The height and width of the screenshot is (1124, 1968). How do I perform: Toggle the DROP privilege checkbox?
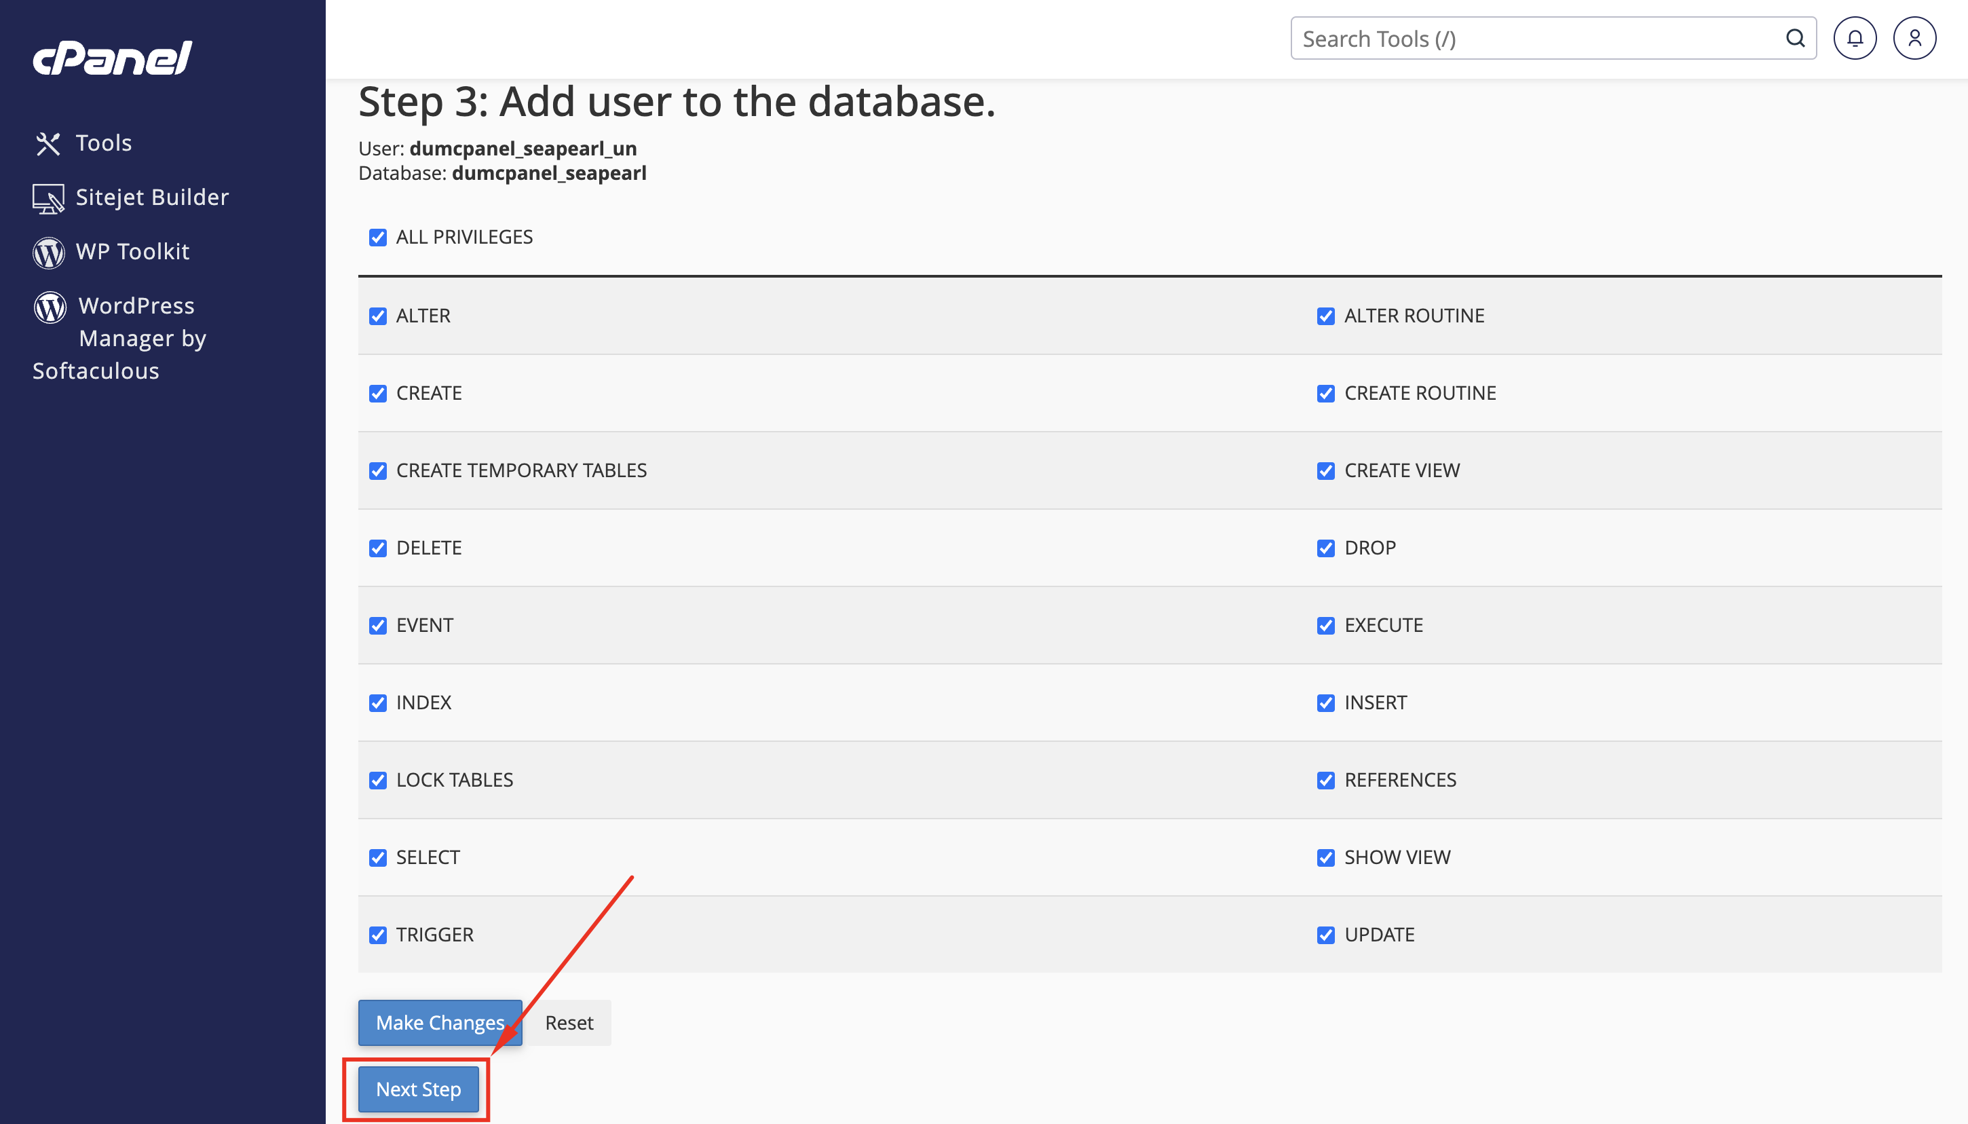click(1325, 548)
